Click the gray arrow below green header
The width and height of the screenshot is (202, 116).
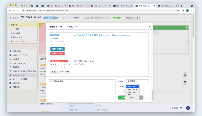[187, 41]
